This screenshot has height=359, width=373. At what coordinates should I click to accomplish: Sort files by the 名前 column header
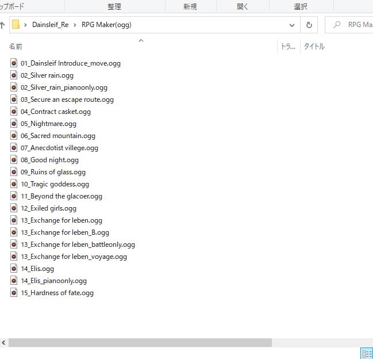16,47
